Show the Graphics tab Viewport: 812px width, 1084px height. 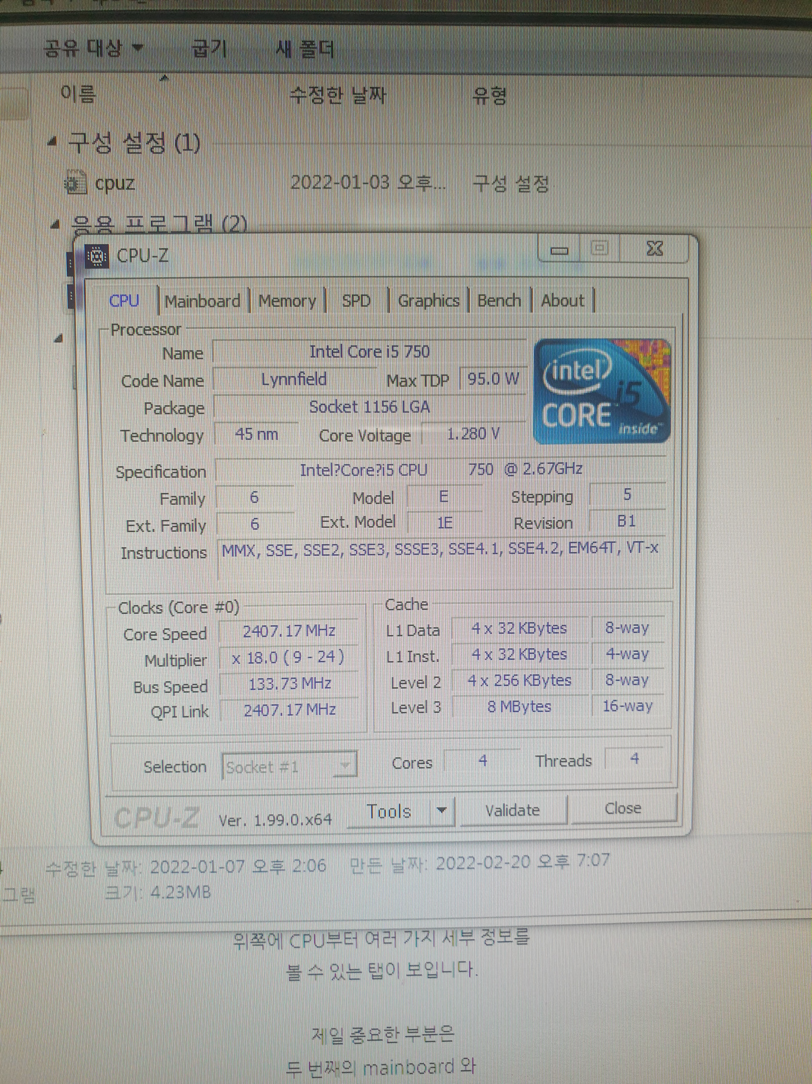(428, 301)
